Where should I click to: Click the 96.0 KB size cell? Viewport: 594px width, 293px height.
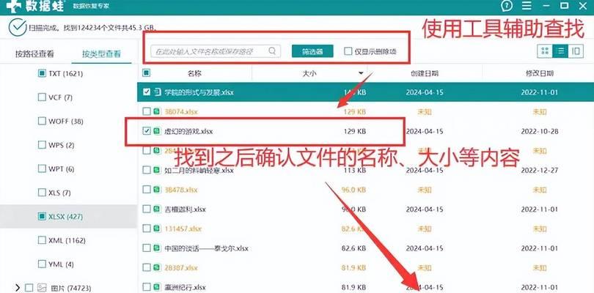pos(353,190)
